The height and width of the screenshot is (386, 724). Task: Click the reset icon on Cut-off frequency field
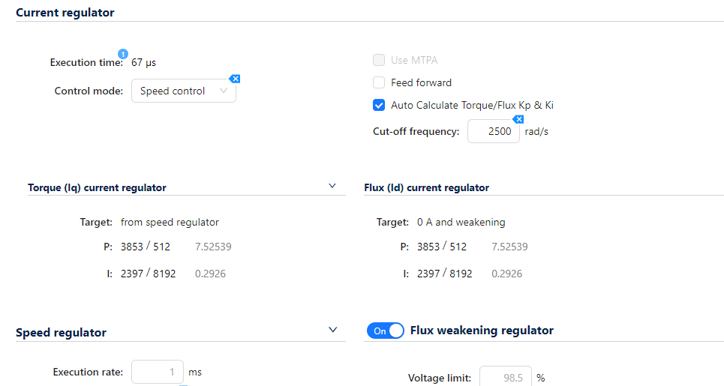[x=518, y=119]
